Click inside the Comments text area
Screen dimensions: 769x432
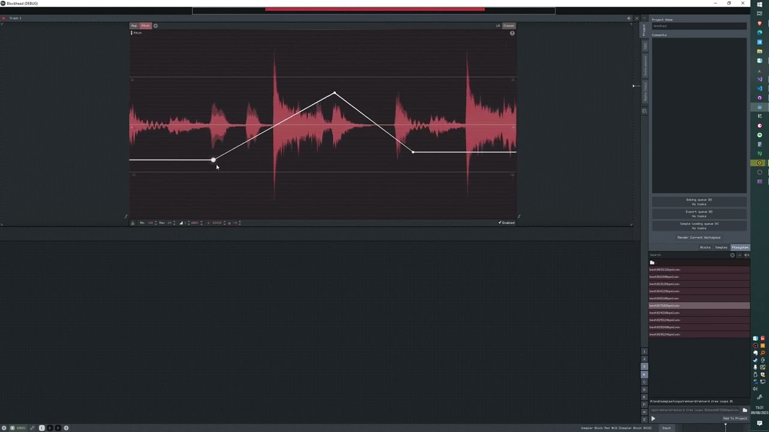point(699,115)
